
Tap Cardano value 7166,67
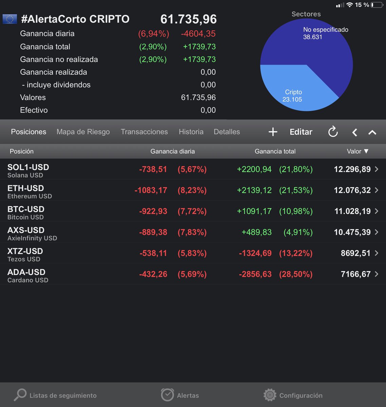(356, 274)
